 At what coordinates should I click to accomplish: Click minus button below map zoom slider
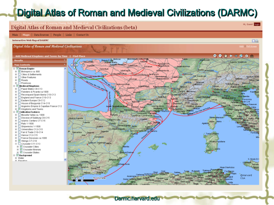tap(75, 91)
